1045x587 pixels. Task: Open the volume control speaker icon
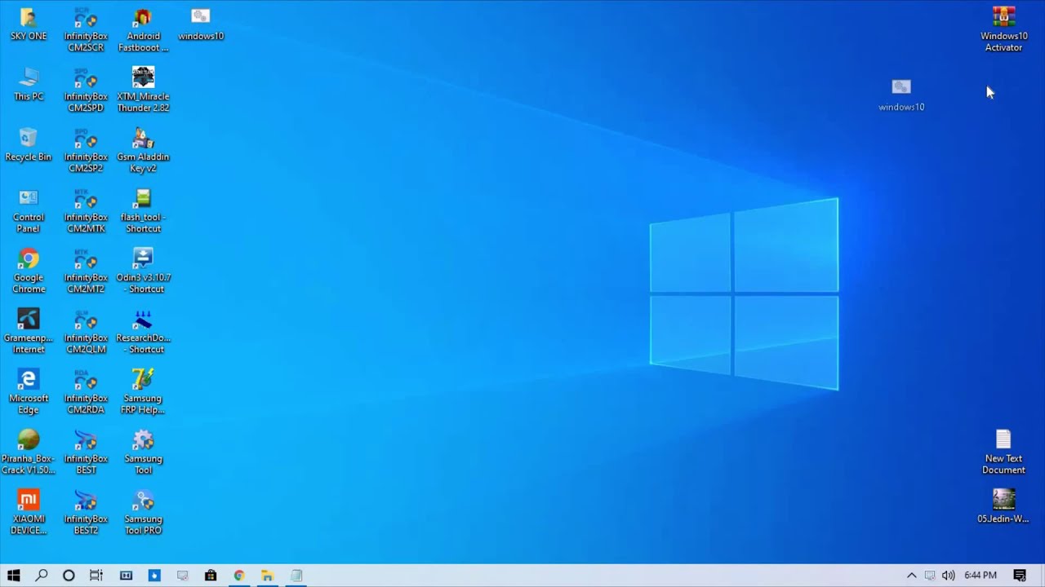(x=948, y=576)
